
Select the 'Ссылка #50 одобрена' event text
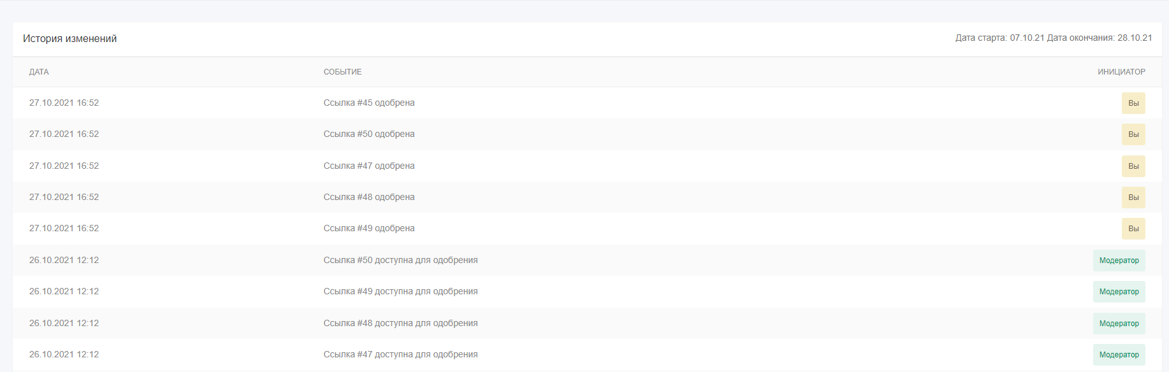[369, 134]
